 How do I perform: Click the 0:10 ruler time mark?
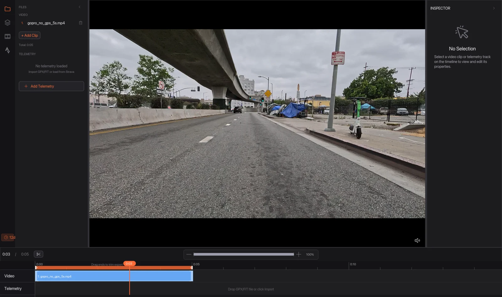tap(353, 264)
